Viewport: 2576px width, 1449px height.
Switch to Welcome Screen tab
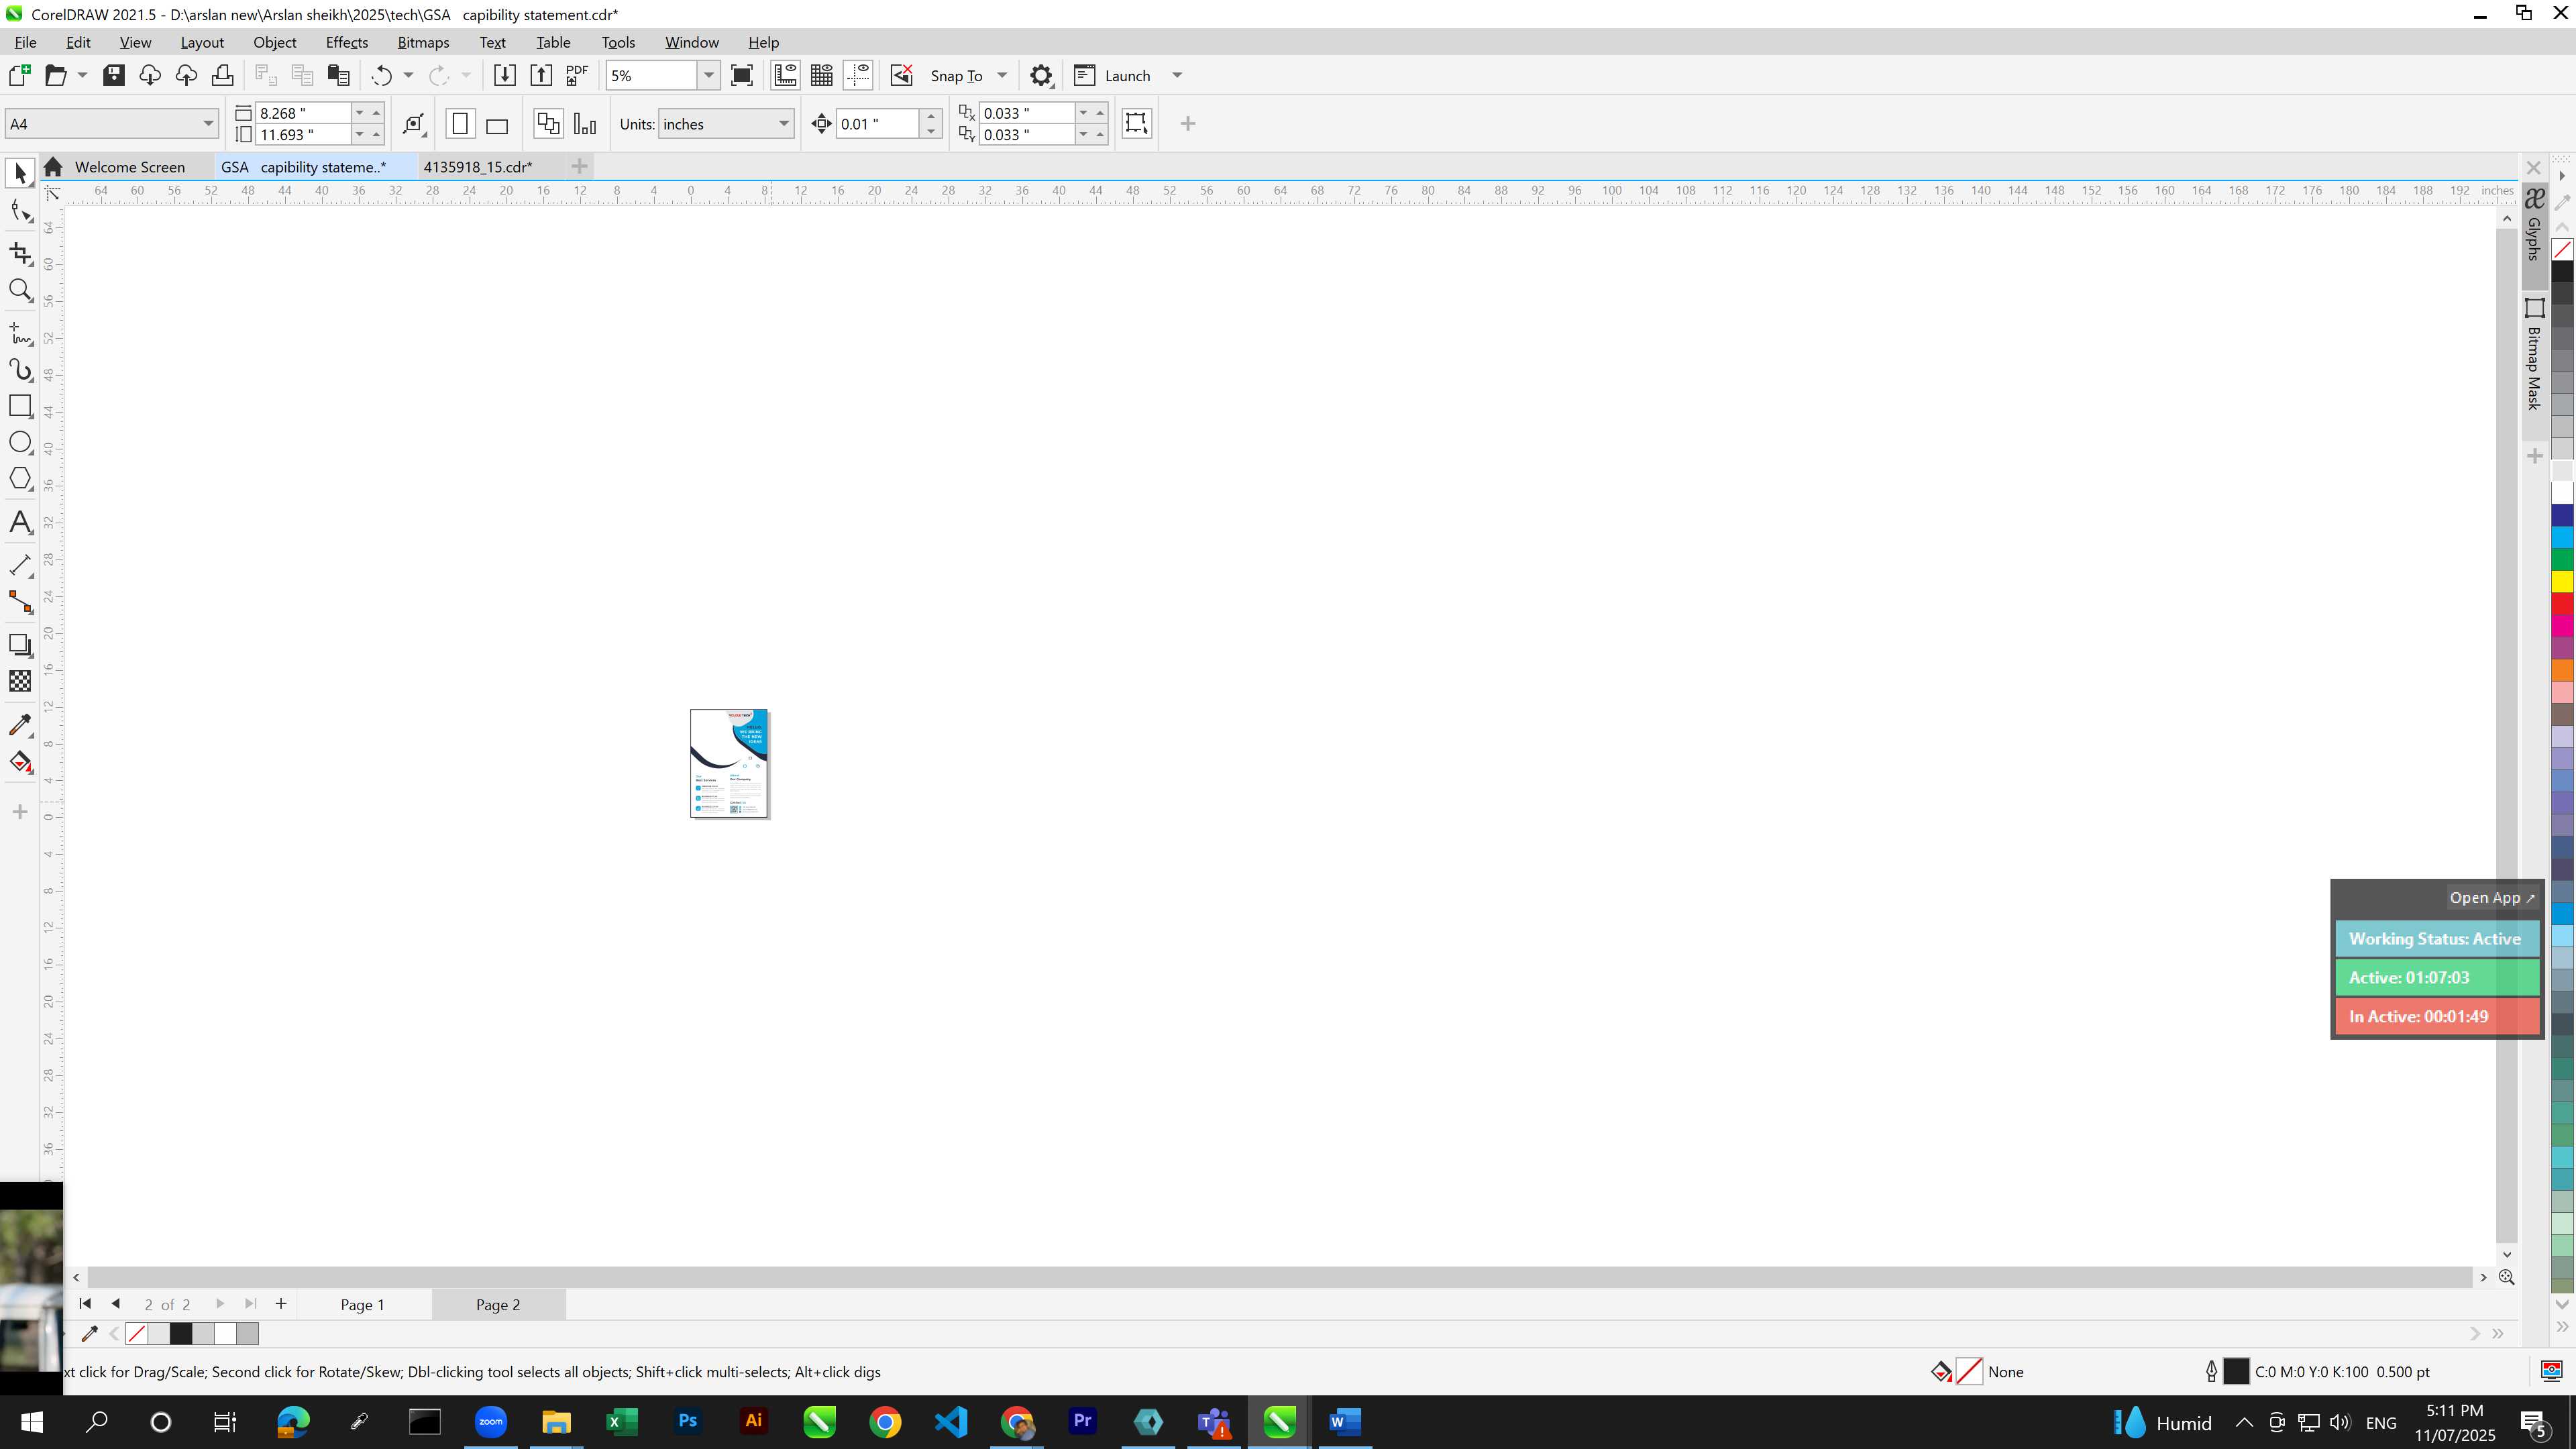pyautogui.click(x=129, y=167)
